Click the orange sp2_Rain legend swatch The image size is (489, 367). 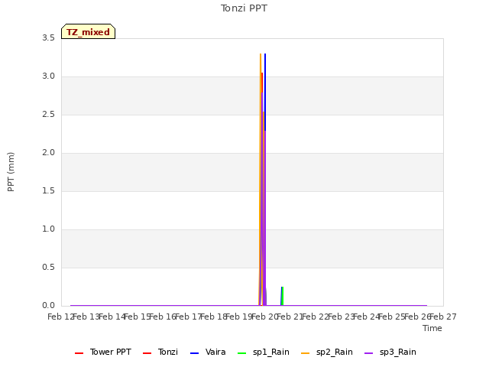(x=306, y=353)
